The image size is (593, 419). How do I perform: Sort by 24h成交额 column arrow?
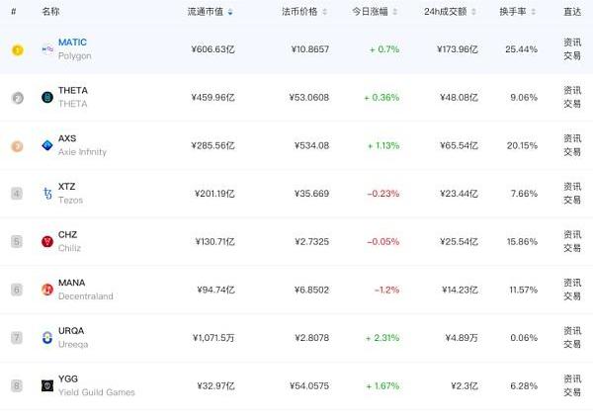(473, 12)
